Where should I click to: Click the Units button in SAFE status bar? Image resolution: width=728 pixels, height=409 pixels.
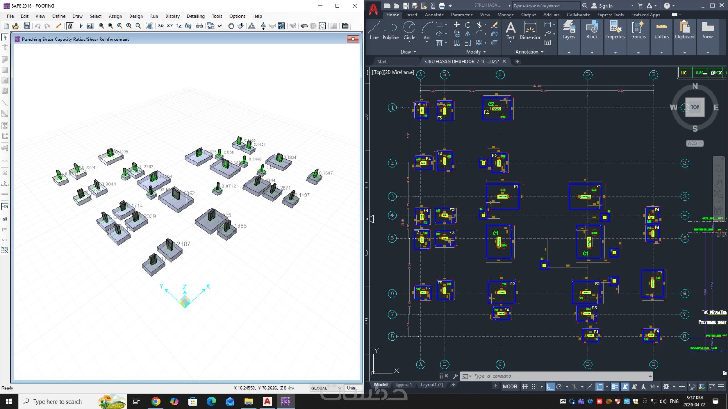coord(352,388)
